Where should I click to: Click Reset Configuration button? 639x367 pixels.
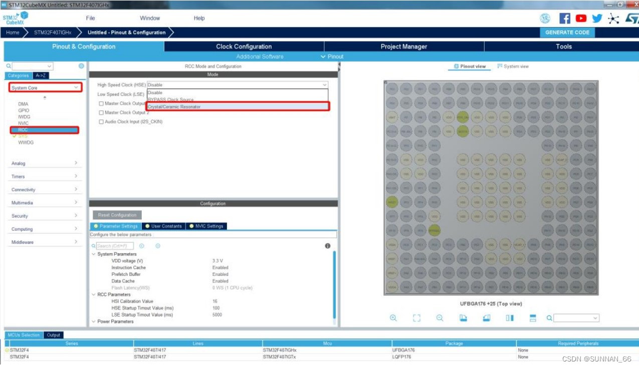pos(117,215)
